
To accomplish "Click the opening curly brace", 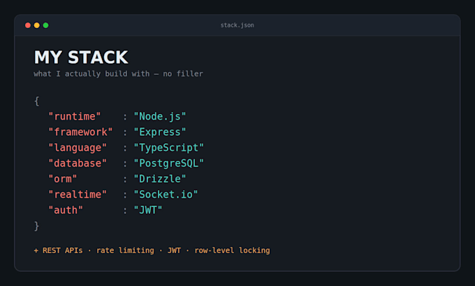I will pyautogui.click(x=36, y=101).
